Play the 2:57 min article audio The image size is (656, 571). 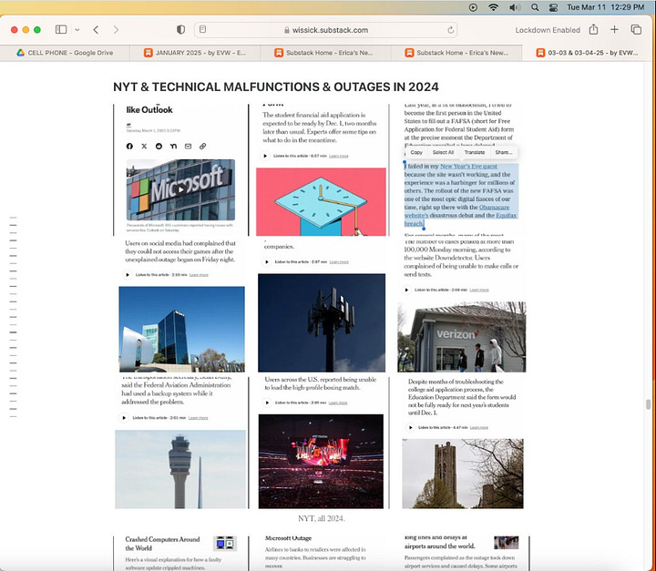[266, 262]
